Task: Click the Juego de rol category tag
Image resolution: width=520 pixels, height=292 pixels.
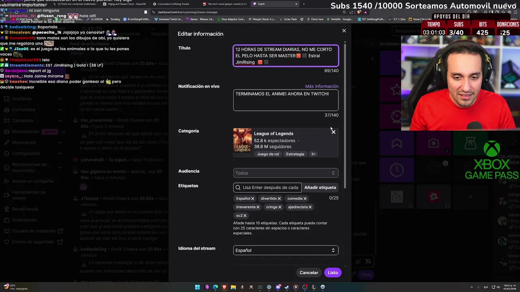Action: coord(268,154)
